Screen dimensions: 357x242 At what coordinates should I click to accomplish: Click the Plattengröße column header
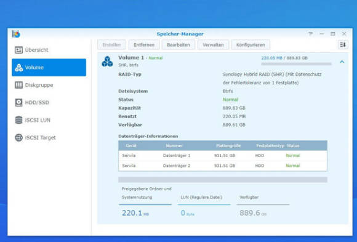[228, 145]
